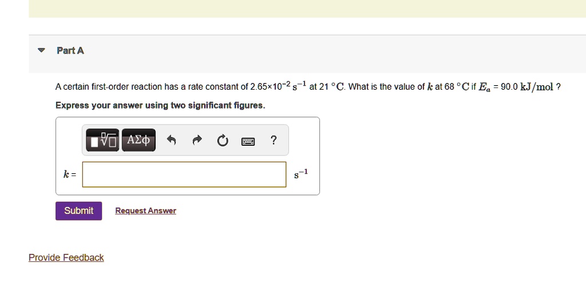Click the undo arrow icon
This screenshot has width=586, height=287.
pos(170,140)
